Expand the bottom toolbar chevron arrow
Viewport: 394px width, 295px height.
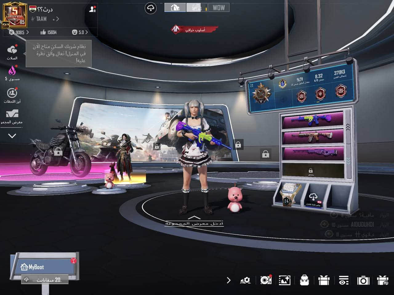point(228,280)
